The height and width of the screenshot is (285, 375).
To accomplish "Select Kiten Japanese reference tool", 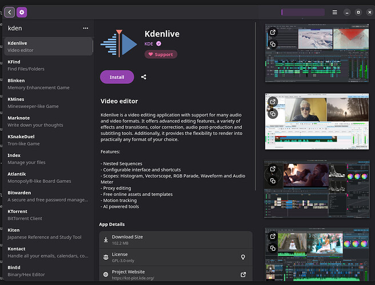I will pyautogui.click(x=49, y=234).
